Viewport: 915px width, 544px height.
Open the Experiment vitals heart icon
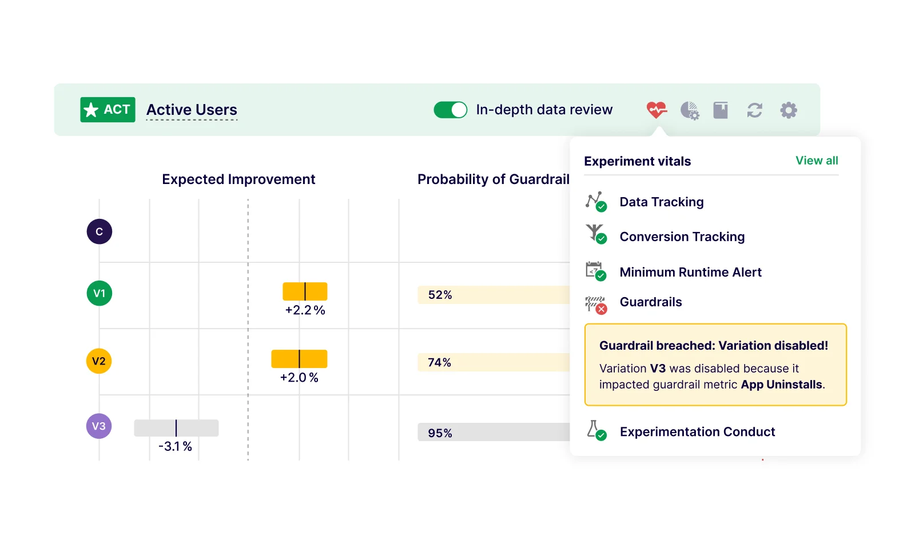(x=657, y=109)
